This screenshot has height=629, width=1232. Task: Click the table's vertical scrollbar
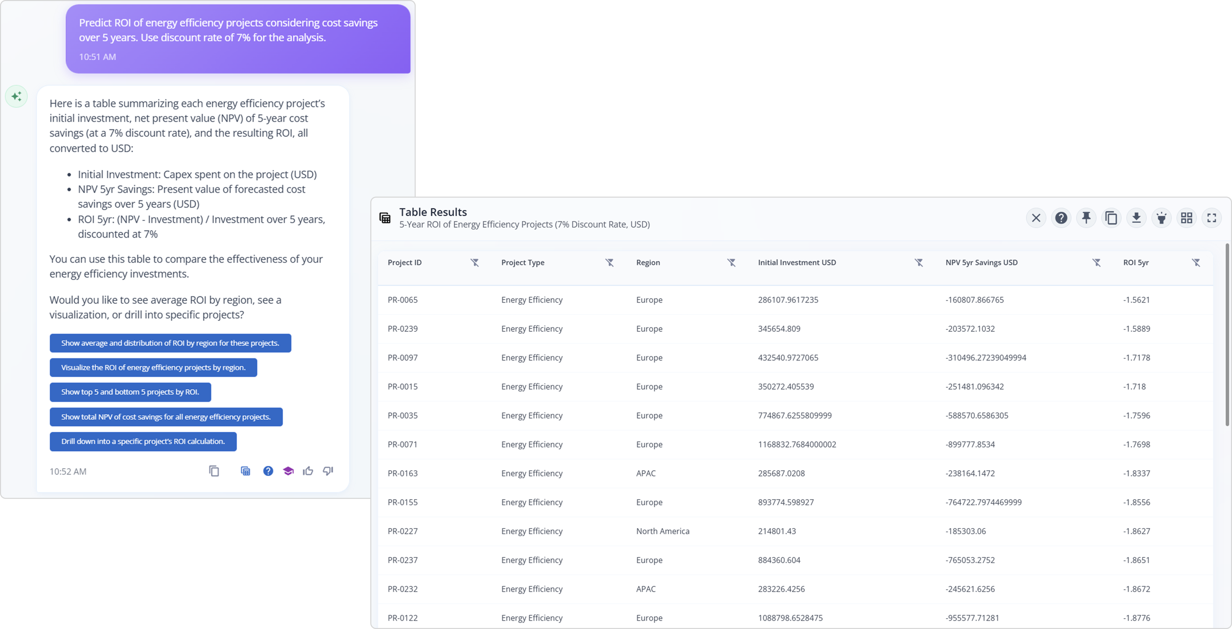pos(1227,334)
